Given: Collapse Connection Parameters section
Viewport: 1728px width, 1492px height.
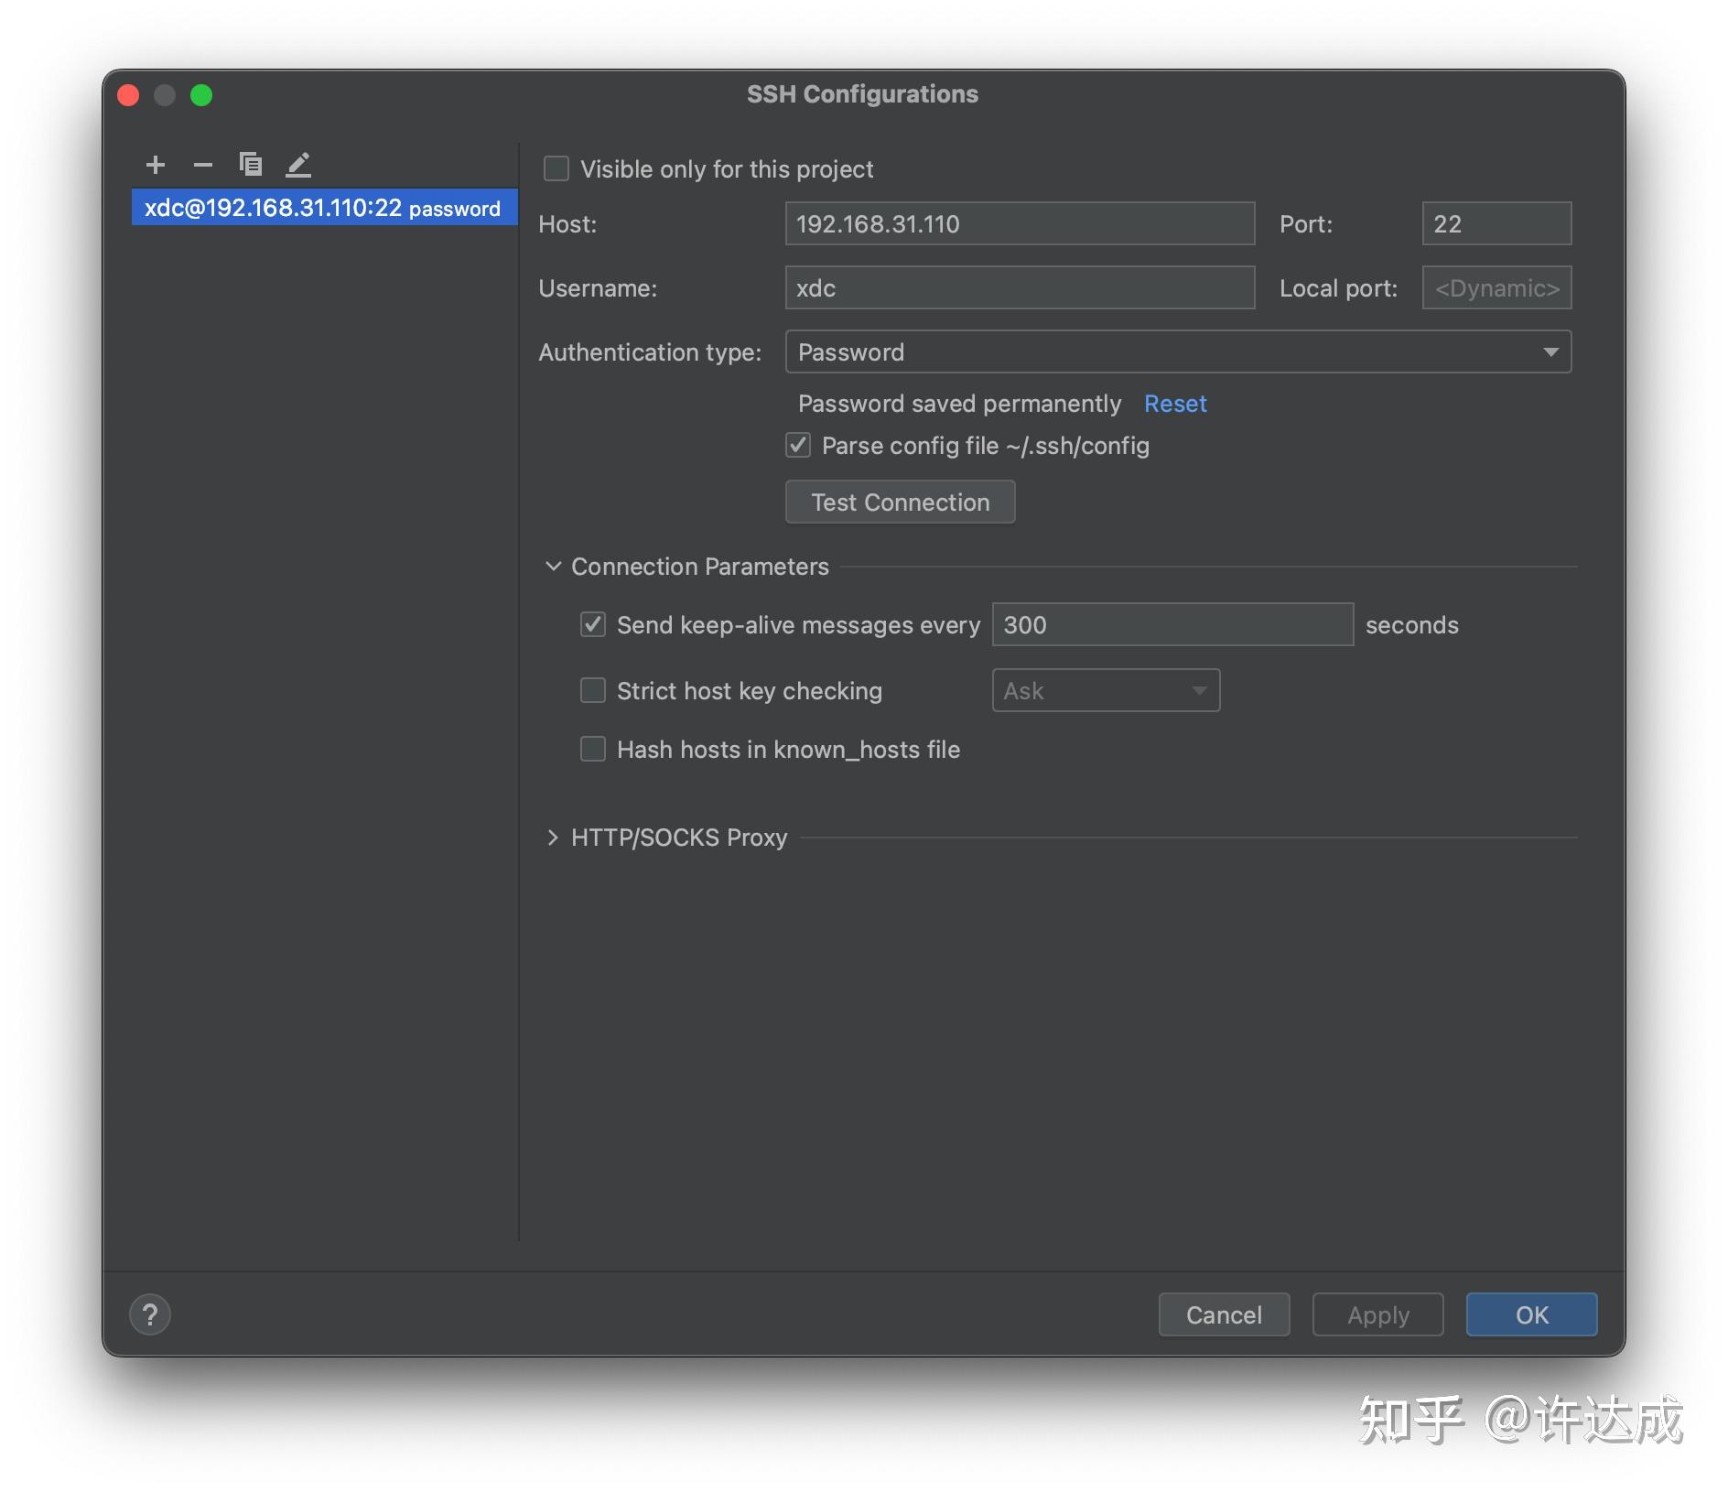Looking at the screenshot, I should click(553, 567).
